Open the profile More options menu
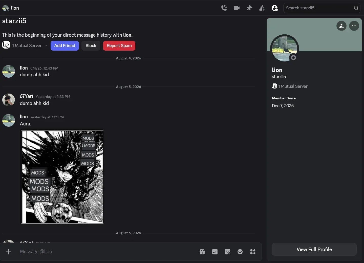This screenshot has width=364, height=263. 354,26
